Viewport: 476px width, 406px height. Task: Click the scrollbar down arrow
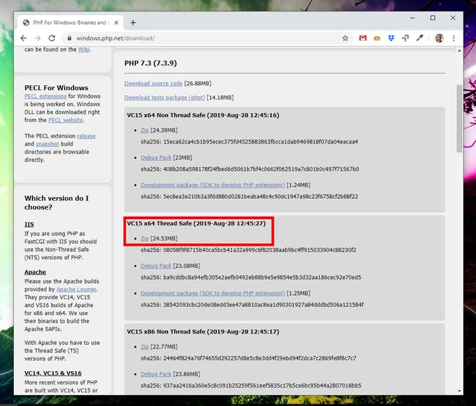459,391
